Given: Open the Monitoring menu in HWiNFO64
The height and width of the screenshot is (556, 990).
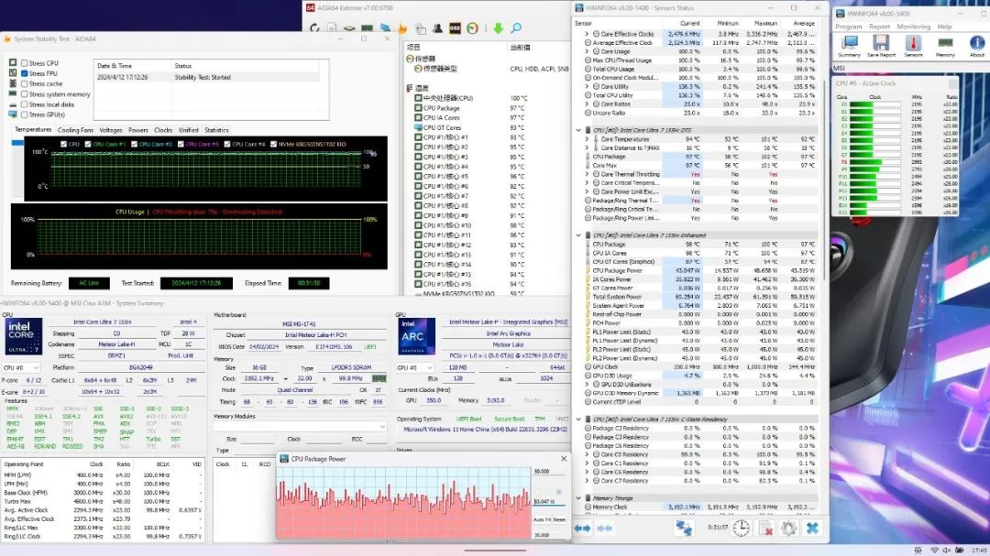Looking at the screenshot, I should [x=913, y=27].
